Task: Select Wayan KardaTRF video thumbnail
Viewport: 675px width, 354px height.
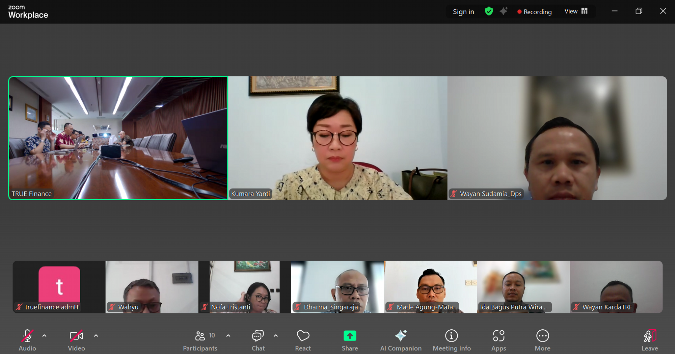Action: point(616,287)
